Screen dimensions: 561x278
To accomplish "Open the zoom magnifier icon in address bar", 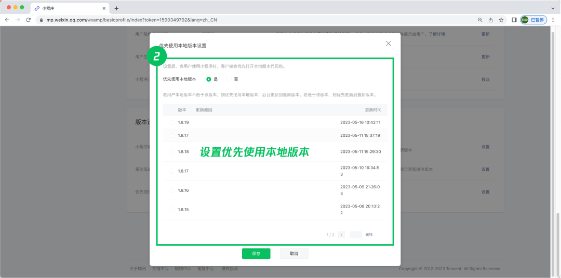I will (x=480, y=20).
